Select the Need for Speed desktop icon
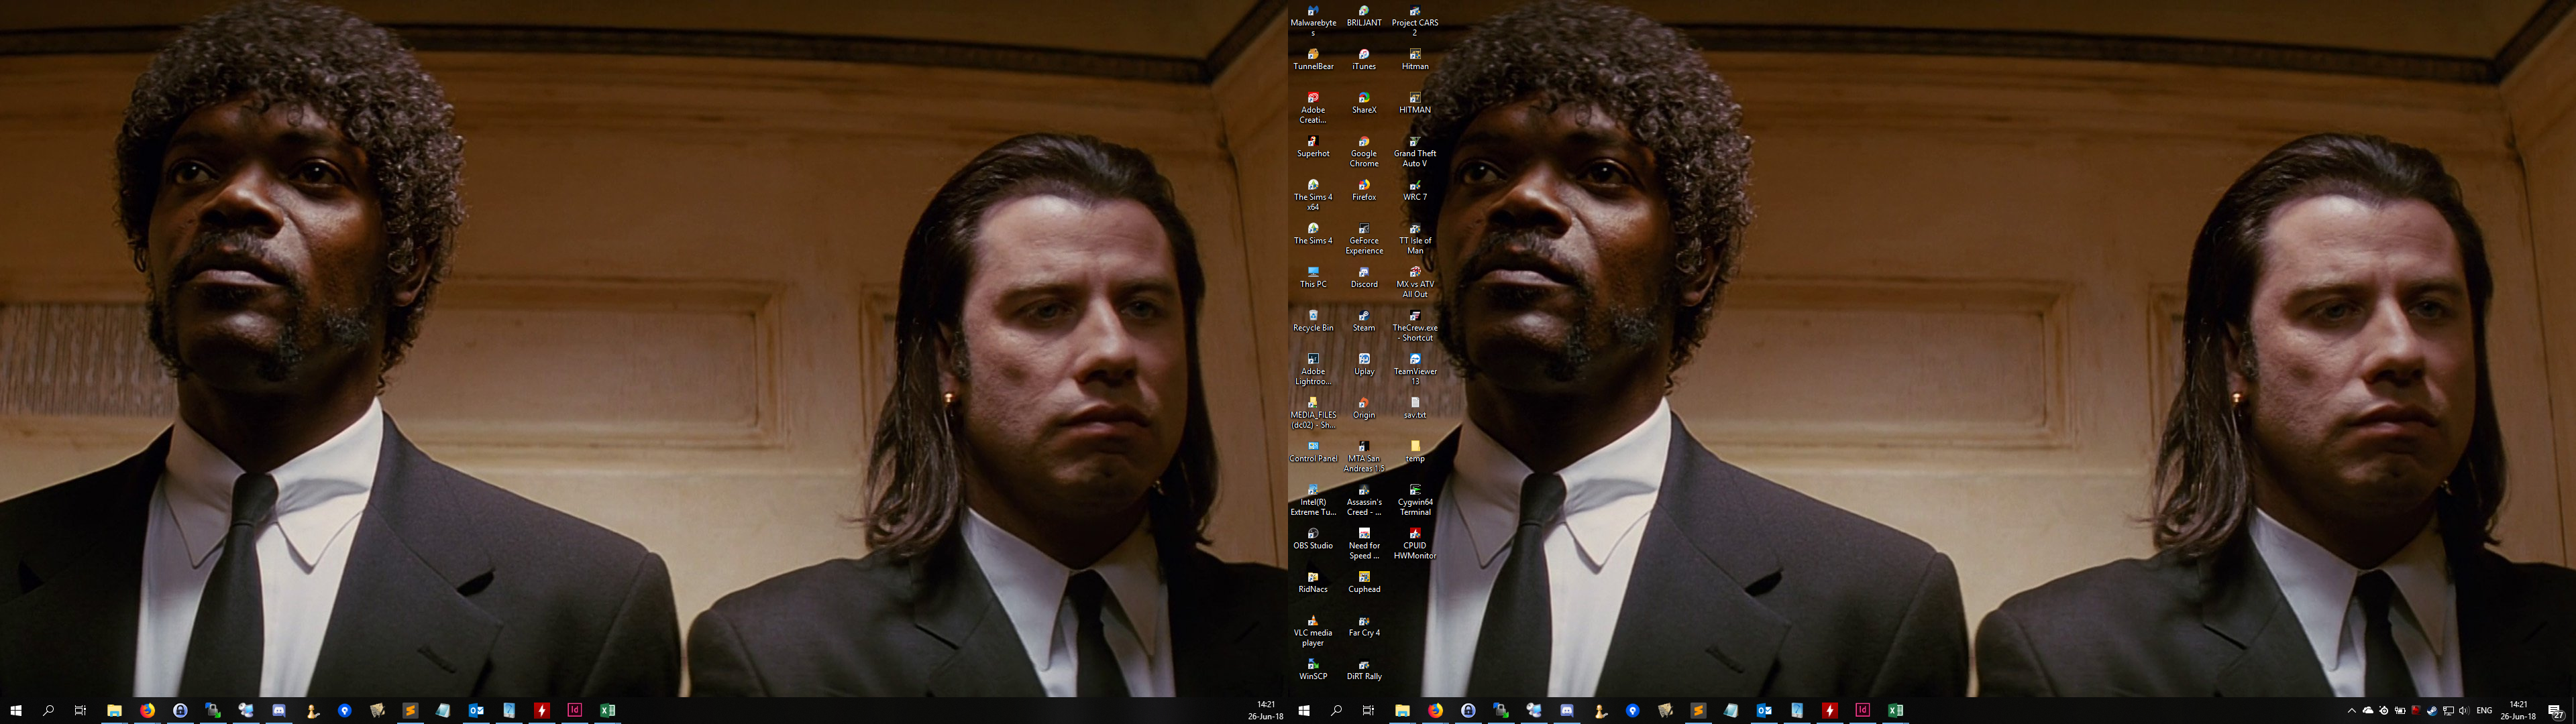Screen dimensions: 2576x724 click(x=1364, y=543)
